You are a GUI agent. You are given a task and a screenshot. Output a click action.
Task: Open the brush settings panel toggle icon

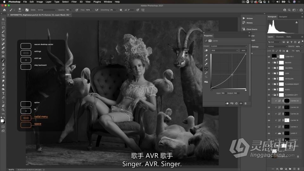[27, 10]
